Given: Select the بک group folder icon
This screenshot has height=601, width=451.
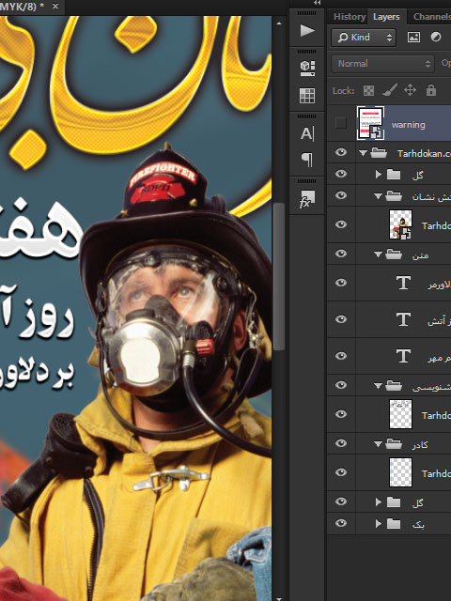Looking at the screenshot, I should [x=394, y=524].
